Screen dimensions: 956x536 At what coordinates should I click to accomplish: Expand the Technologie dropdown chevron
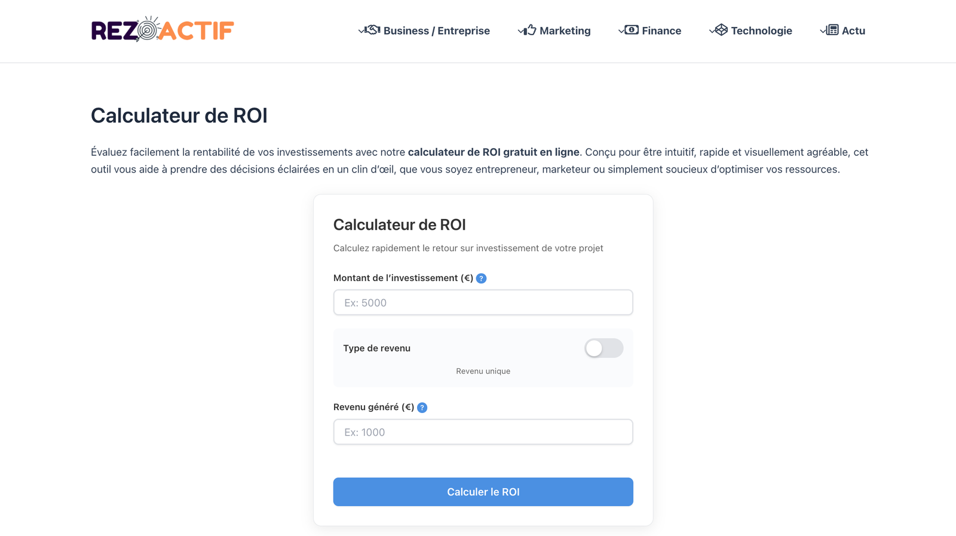tap(711, 30)
